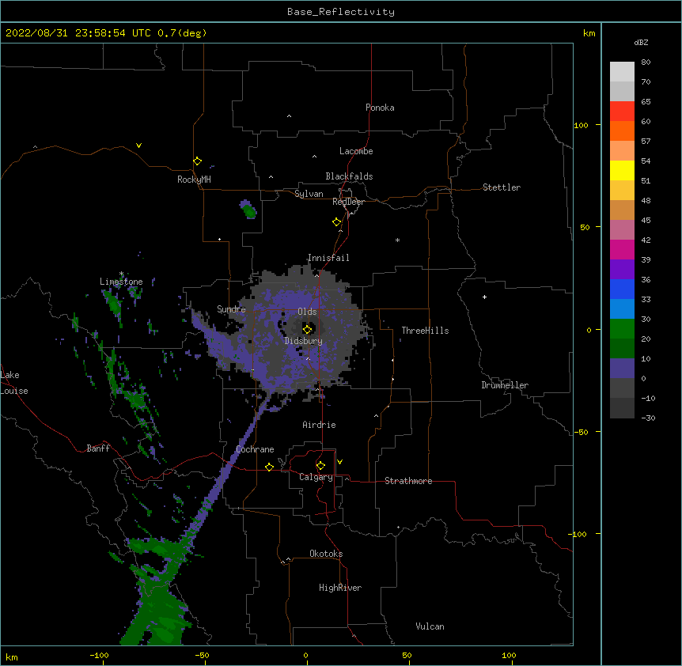Select the magenta swatch in dBZ legend
This screenshot has height=666, width=682.
622,249
